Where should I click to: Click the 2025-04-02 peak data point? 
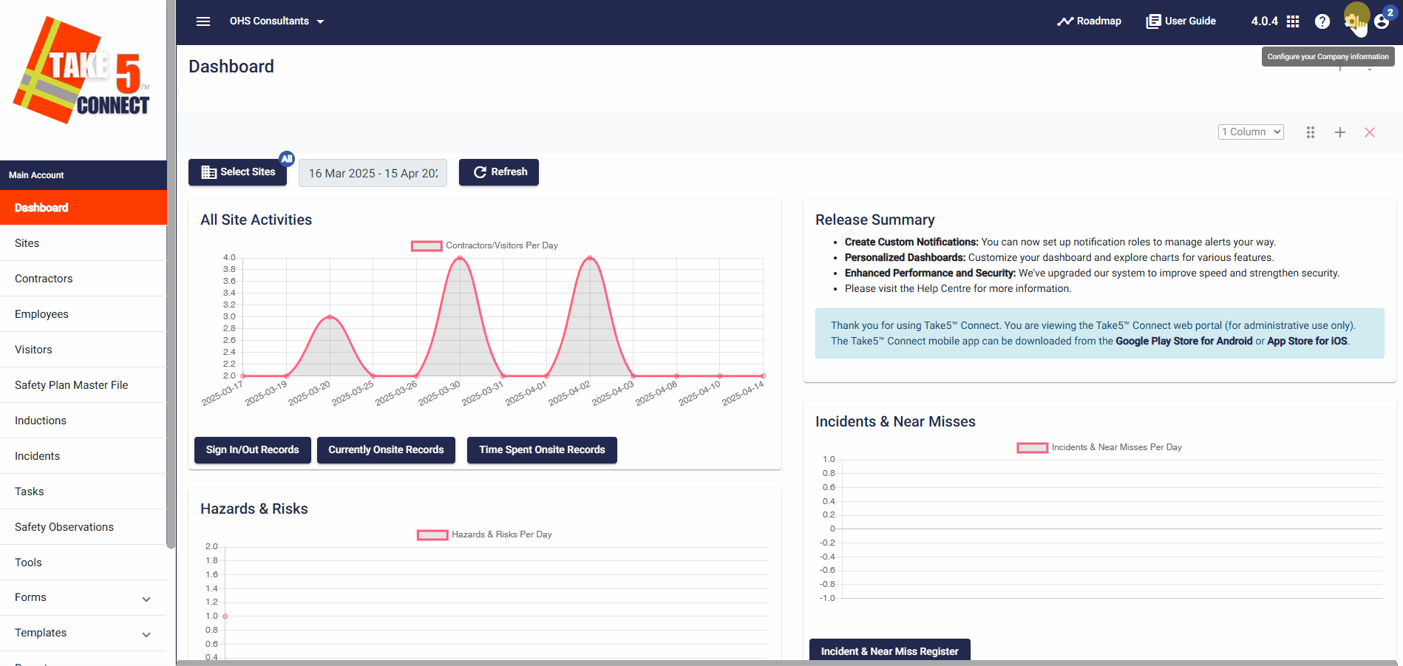click(590, 258)
